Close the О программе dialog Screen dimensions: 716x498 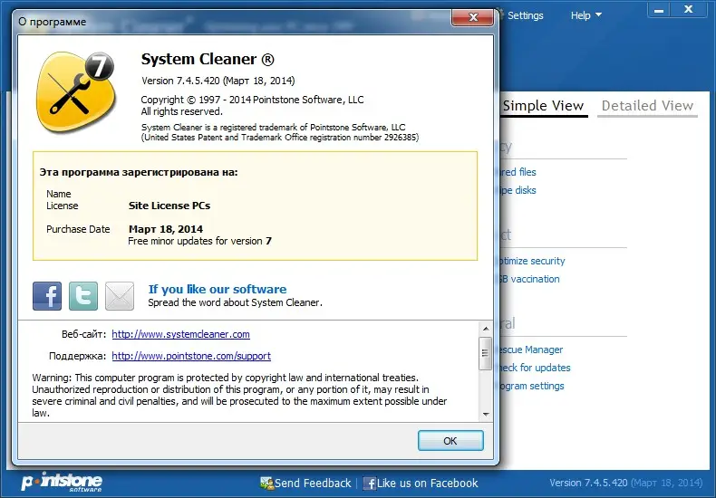(x=472, y=17)
